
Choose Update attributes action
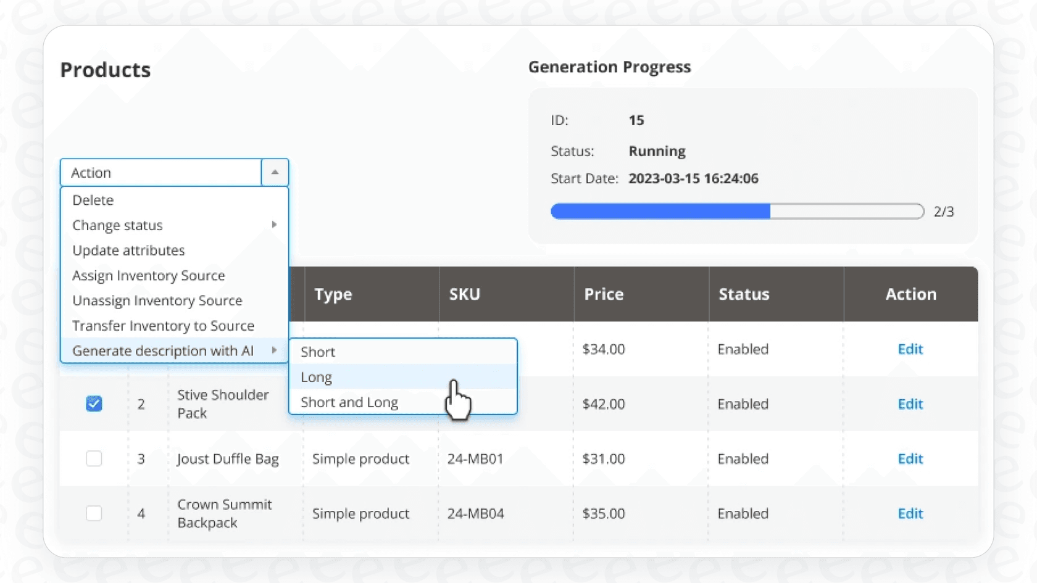pyautogui.click(x=128, y=250)
